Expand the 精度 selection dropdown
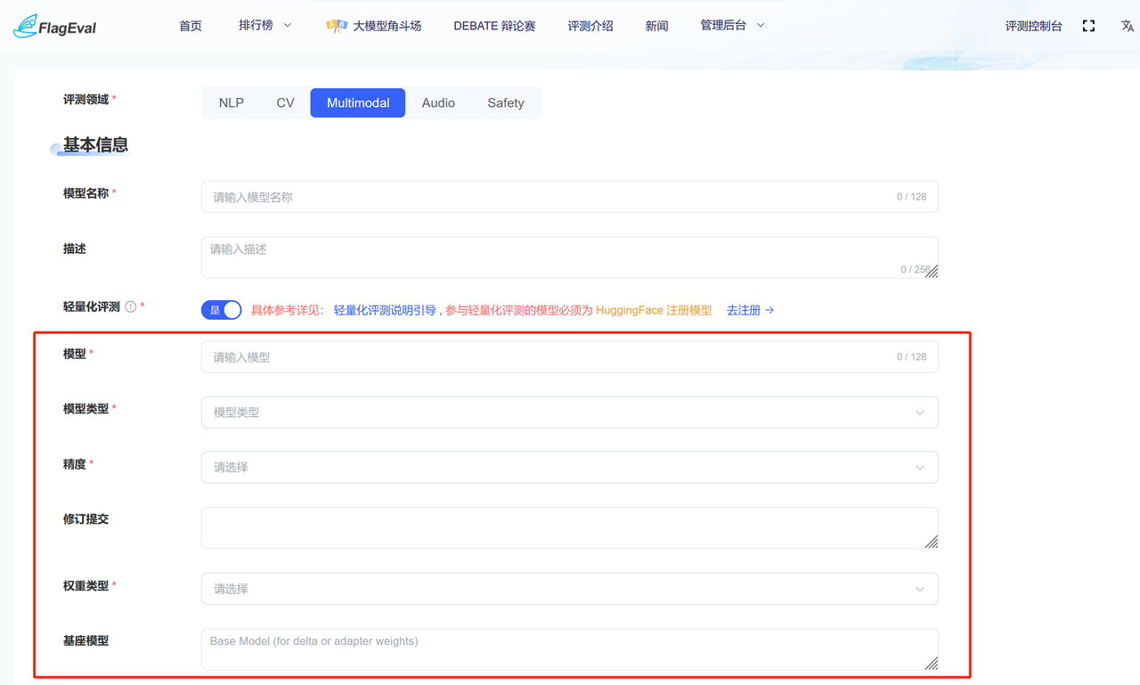This screenshot has height=685, width=1140. 569,467
